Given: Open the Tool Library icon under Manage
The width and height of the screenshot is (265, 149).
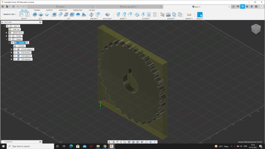Looking at the screenshot, I should pos(162,14).
